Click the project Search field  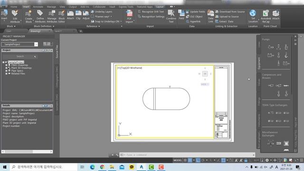click(19, 57)
